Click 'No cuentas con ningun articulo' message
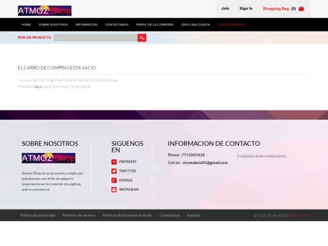This screenshot has height=246, width=328. pos(68,80)
